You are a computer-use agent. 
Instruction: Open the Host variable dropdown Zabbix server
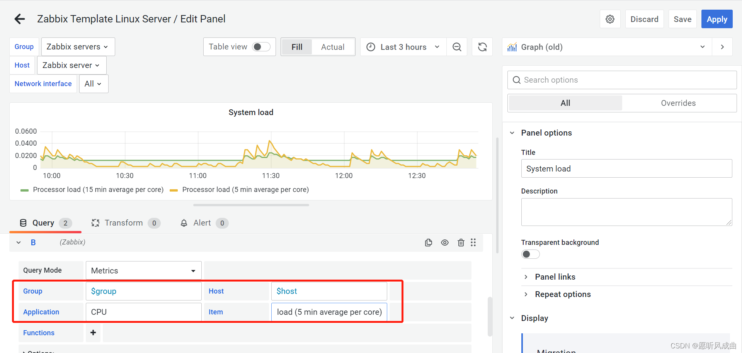(71, 65)
